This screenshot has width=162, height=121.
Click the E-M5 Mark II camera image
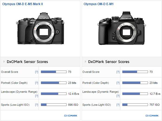40,28
